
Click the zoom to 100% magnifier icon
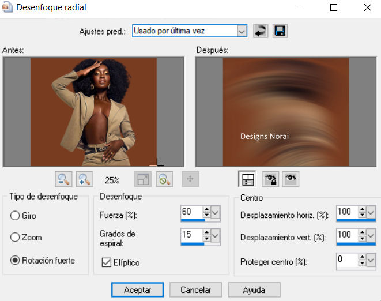pyautogui.click(x=164, y=179)
